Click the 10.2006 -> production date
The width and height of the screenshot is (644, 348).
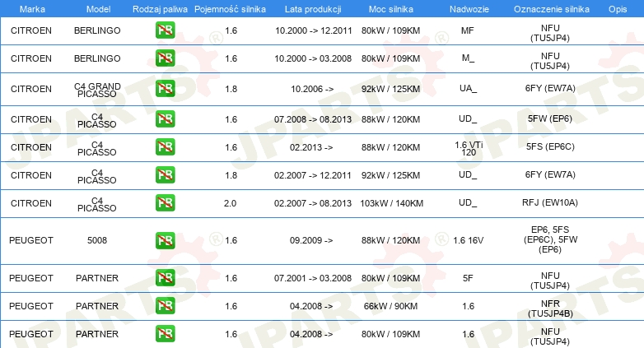click(x=312, y=89)
